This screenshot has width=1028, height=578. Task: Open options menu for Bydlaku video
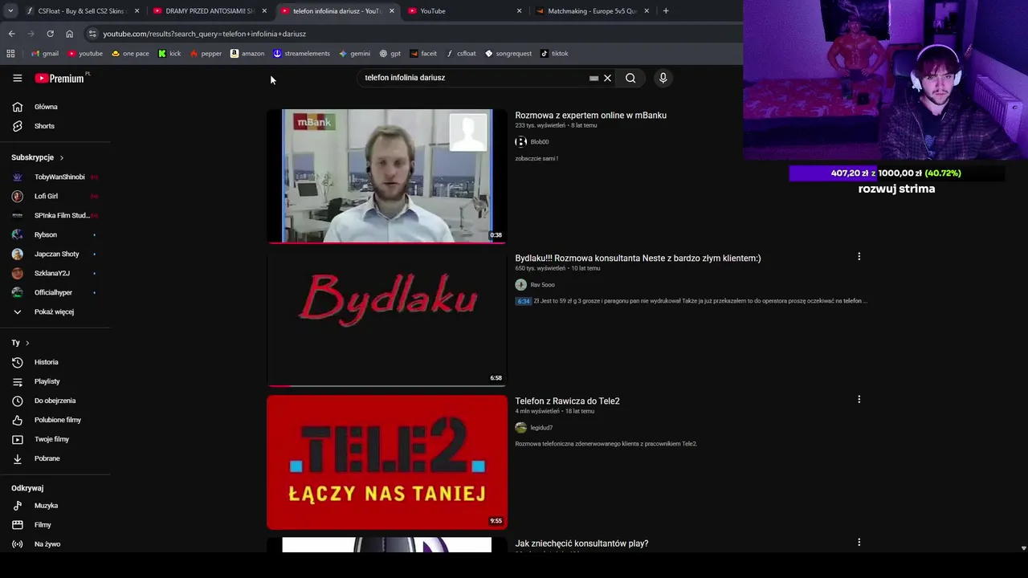(859, 257)
